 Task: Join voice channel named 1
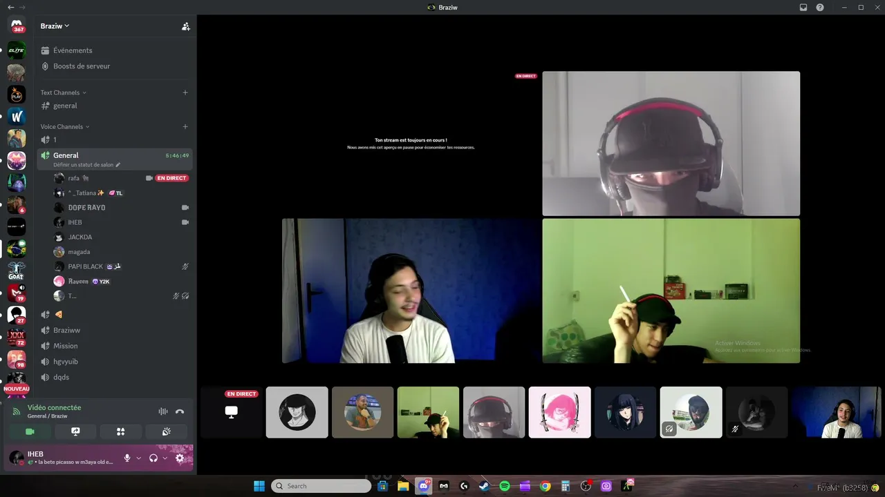pyautogui.click(x=115, y=139)
